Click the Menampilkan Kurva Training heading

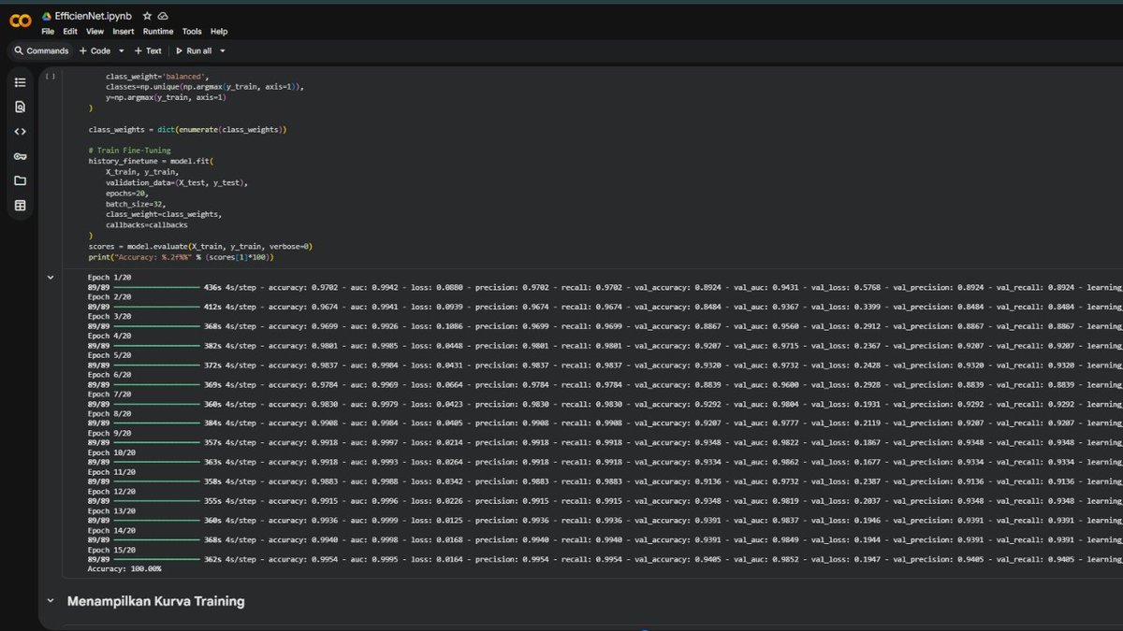coord(155,601)
